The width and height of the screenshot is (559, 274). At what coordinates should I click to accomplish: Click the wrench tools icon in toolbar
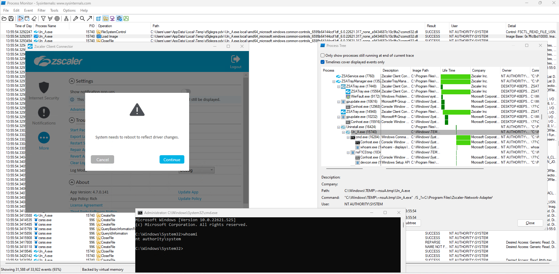coord(76,19)
